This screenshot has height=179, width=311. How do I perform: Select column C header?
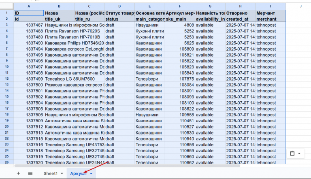[89, 6]
